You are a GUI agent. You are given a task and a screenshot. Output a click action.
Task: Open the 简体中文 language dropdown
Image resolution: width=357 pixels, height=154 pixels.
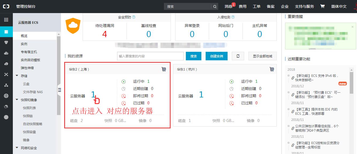[339, 6]
